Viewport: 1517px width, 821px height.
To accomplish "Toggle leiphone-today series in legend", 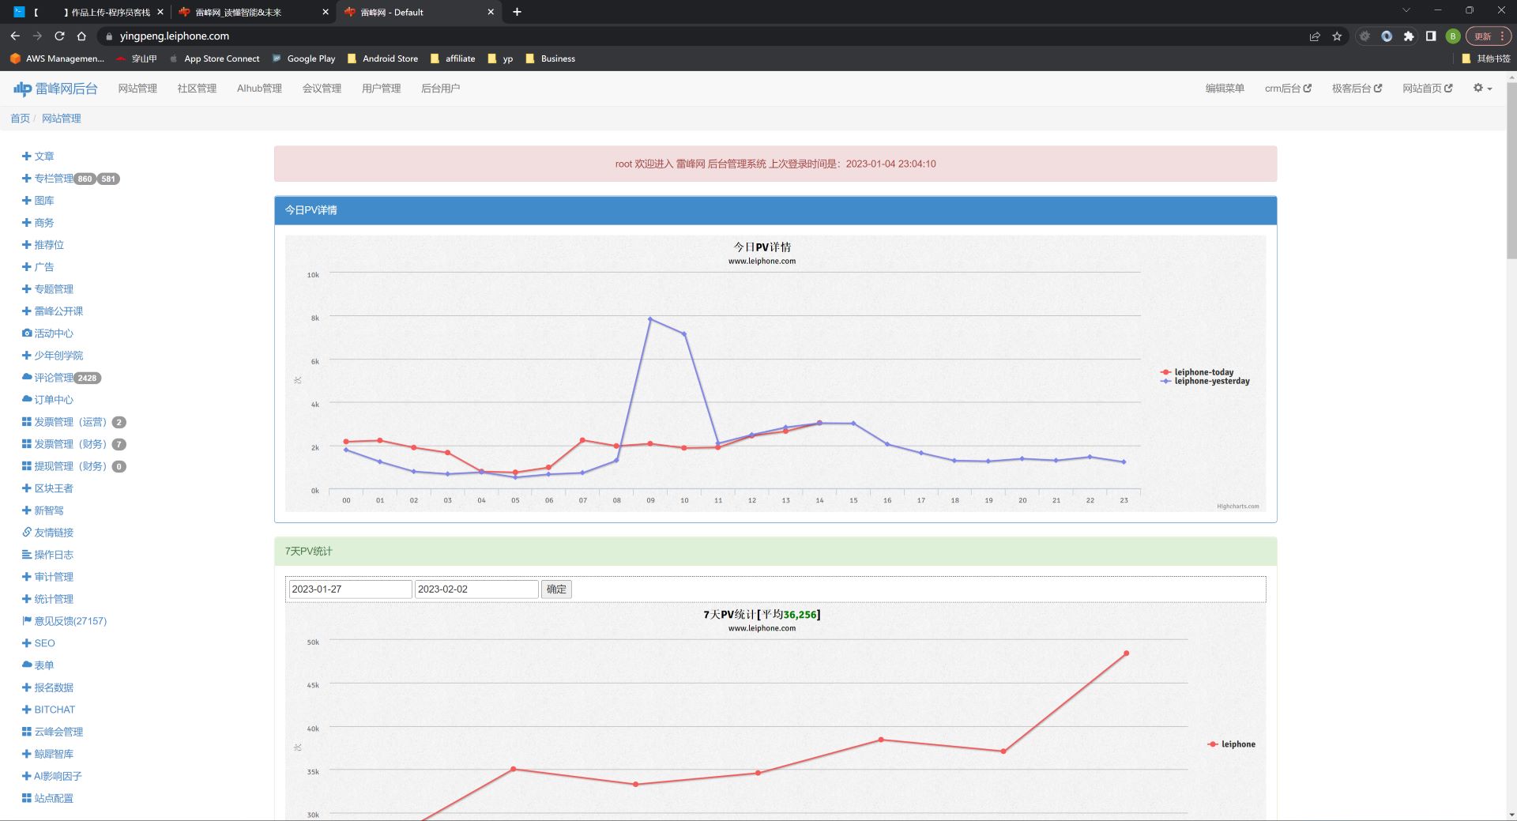I will 1197,372.
